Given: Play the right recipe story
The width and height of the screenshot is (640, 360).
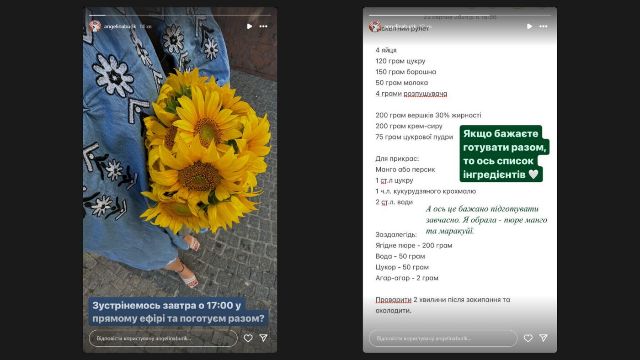Looking at the screenshot, I should point(529,26).
